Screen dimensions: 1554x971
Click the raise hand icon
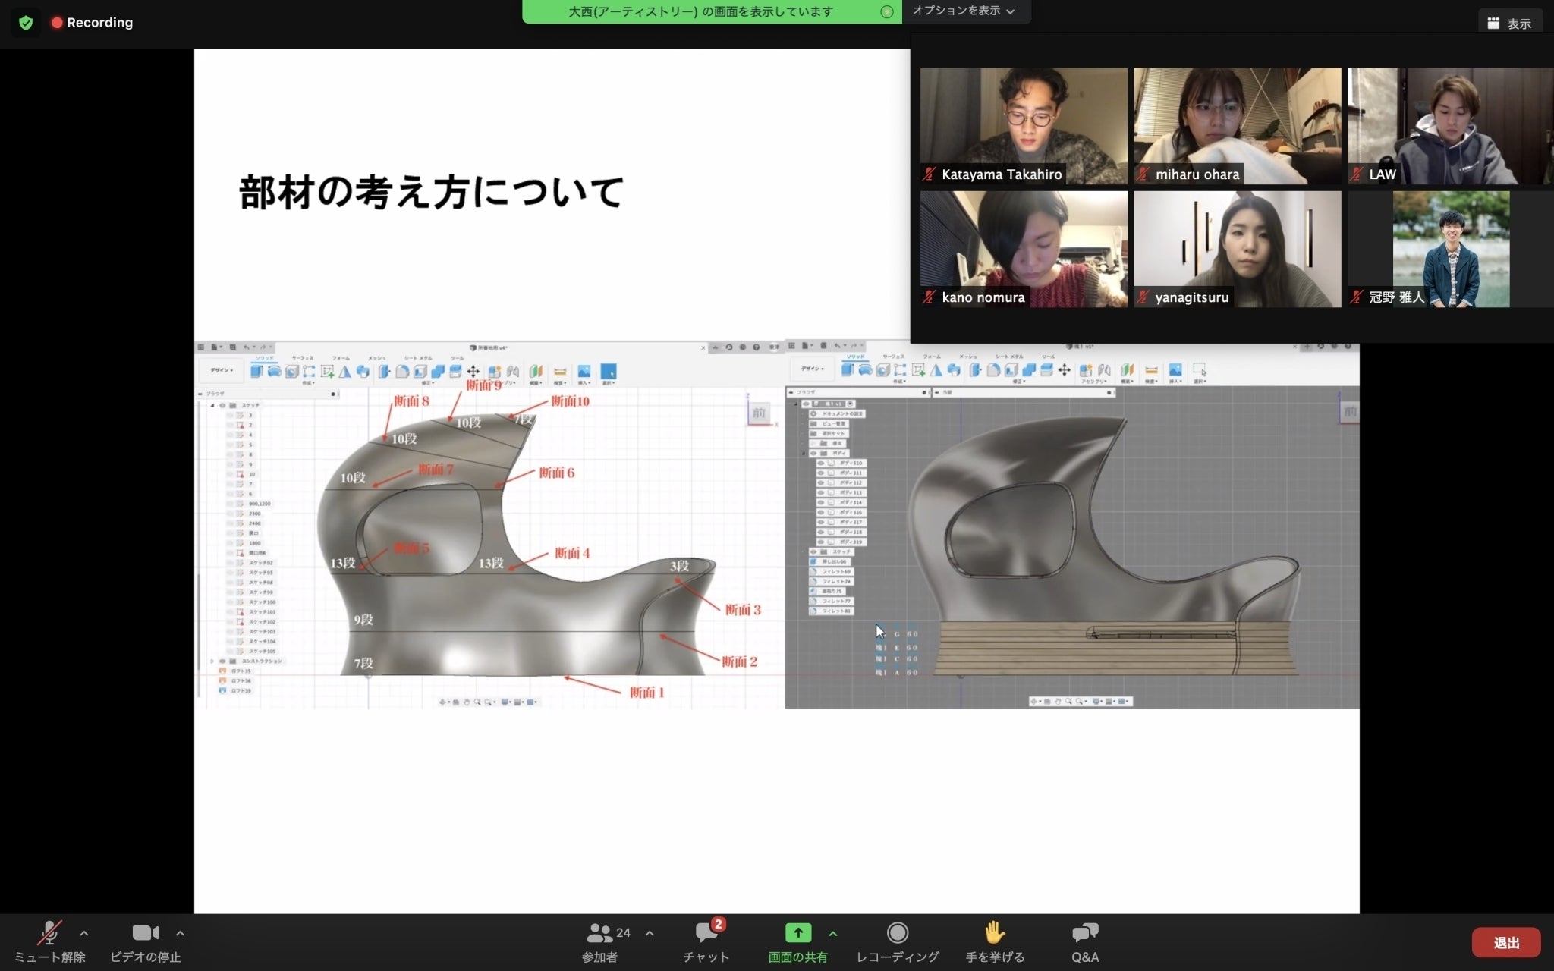(994, 933)
